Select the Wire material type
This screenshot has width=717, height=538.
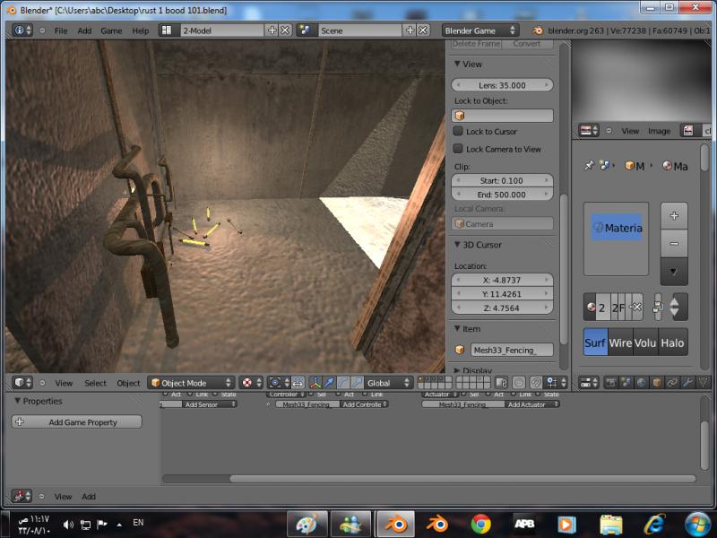click(x=620, y=343)
